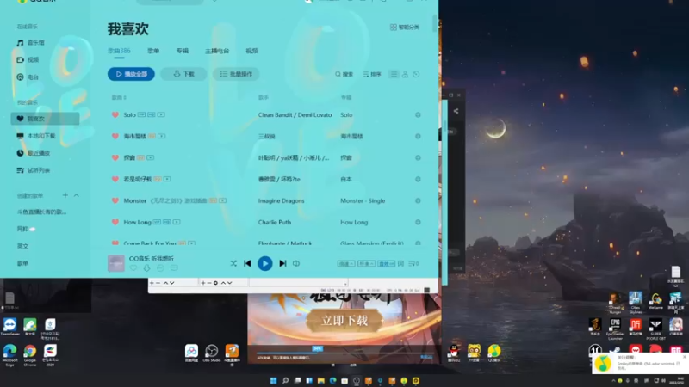Play the MV for Solo
Image resolution: width=689 pixels, height=387 pixels.
[x=161, y=114]
